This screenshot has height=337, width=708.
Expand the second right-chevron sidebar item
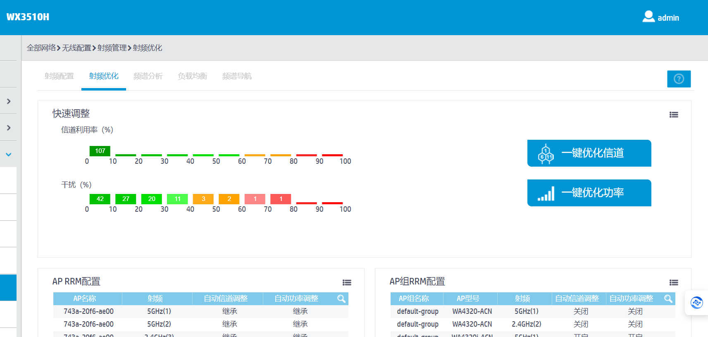tap(9, 128)
